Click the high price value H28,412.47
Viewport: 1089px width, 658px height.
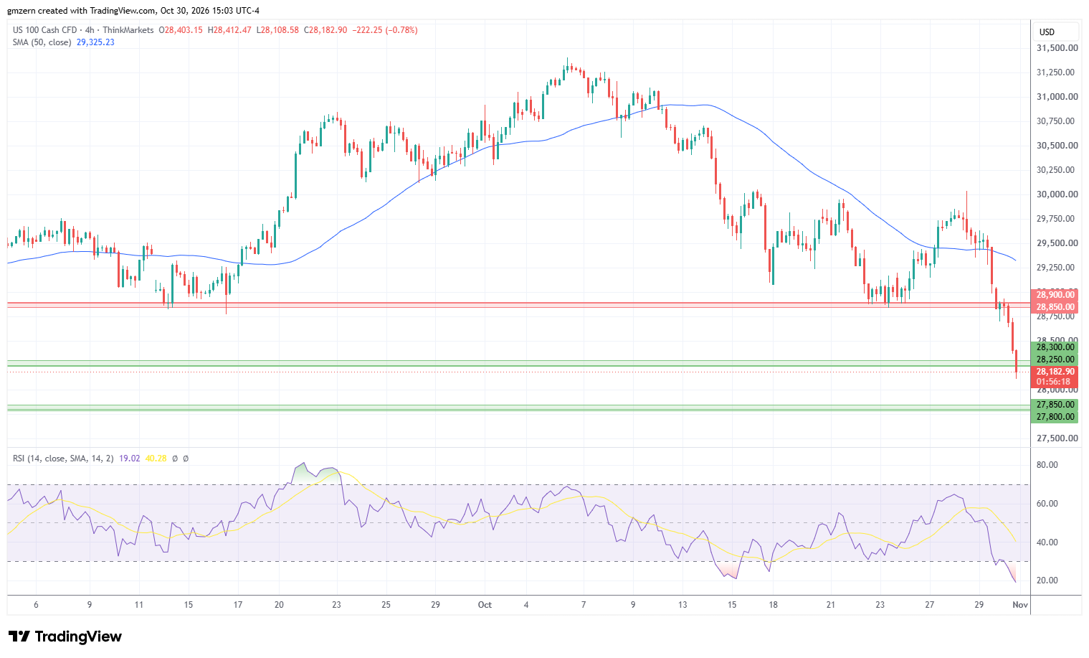pyautogui.click(x=229, y=30)
